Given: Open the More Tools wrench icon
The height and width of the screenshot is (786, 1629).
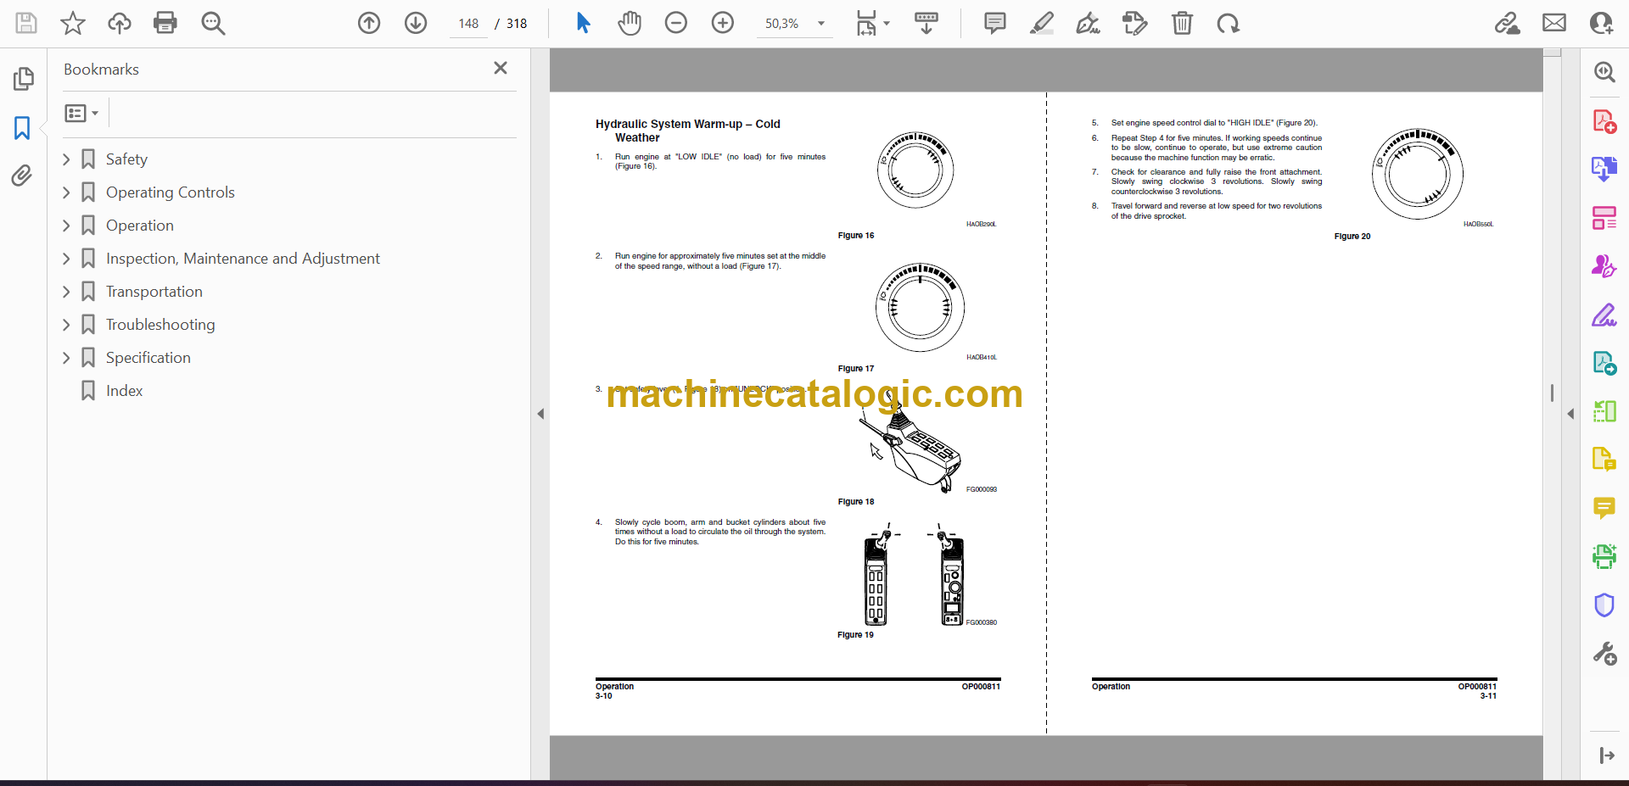Looking at the screenshot, I should click(1604, 654).
